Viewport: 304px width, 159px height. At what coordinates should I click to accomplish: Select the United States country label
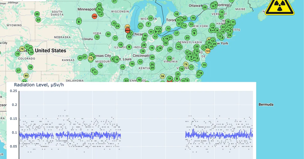[x=50, y=50]
